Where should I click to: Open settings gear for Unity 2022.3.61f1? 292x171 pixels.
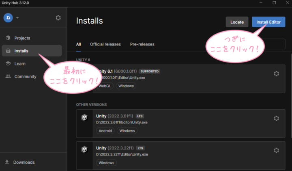(276, 119)
